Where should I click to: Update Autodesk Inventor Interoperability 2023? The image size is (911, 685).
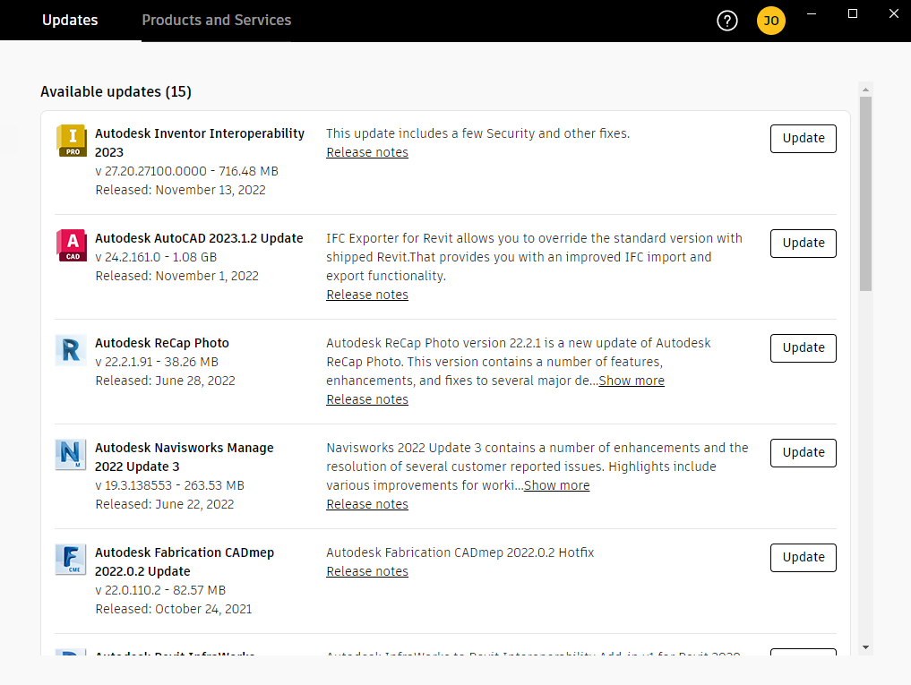click(x=804, y=138)
